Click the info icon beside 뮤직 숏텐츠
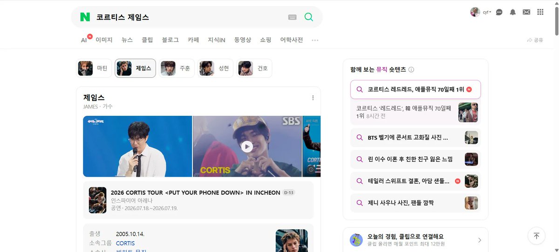This screenshot has width=559, height=252. point(411,70)
